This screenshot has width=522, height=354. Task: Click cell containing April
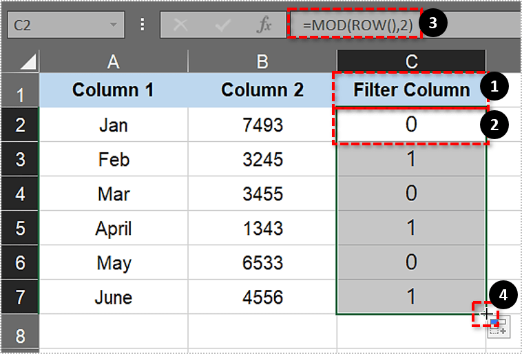[x=113, y=229]
